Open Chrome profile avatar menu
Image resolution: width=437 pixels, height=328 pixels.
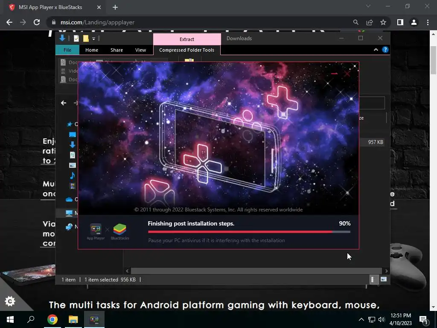[x=414, y=22]
